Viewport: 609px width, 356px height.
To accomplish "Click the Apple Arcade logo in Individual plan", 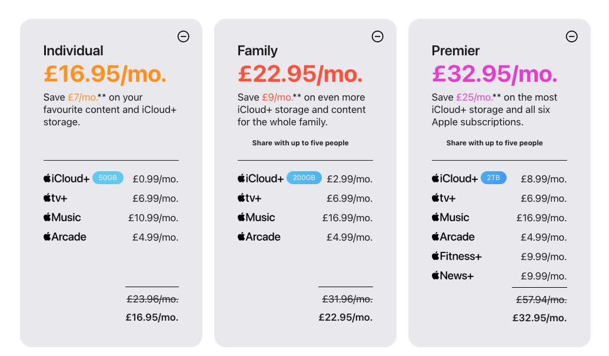I will point(65,237).
